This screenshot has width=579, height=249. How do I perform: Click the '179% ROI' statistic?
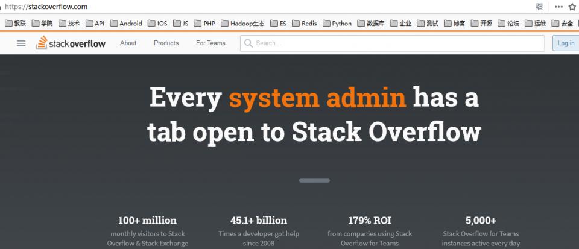tap(370, 221)
